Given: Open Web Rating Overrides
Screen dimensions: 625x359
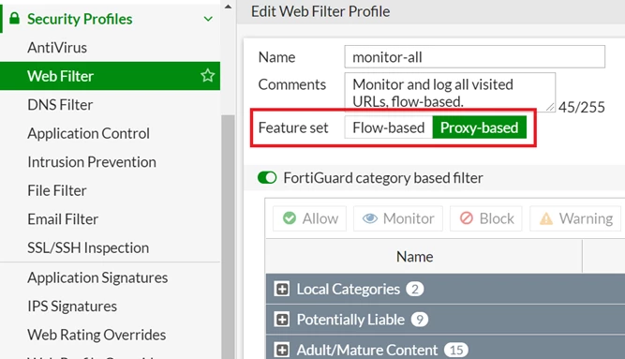Looking at the screenshot, I should pyautogui.click(x=97, y=335).
